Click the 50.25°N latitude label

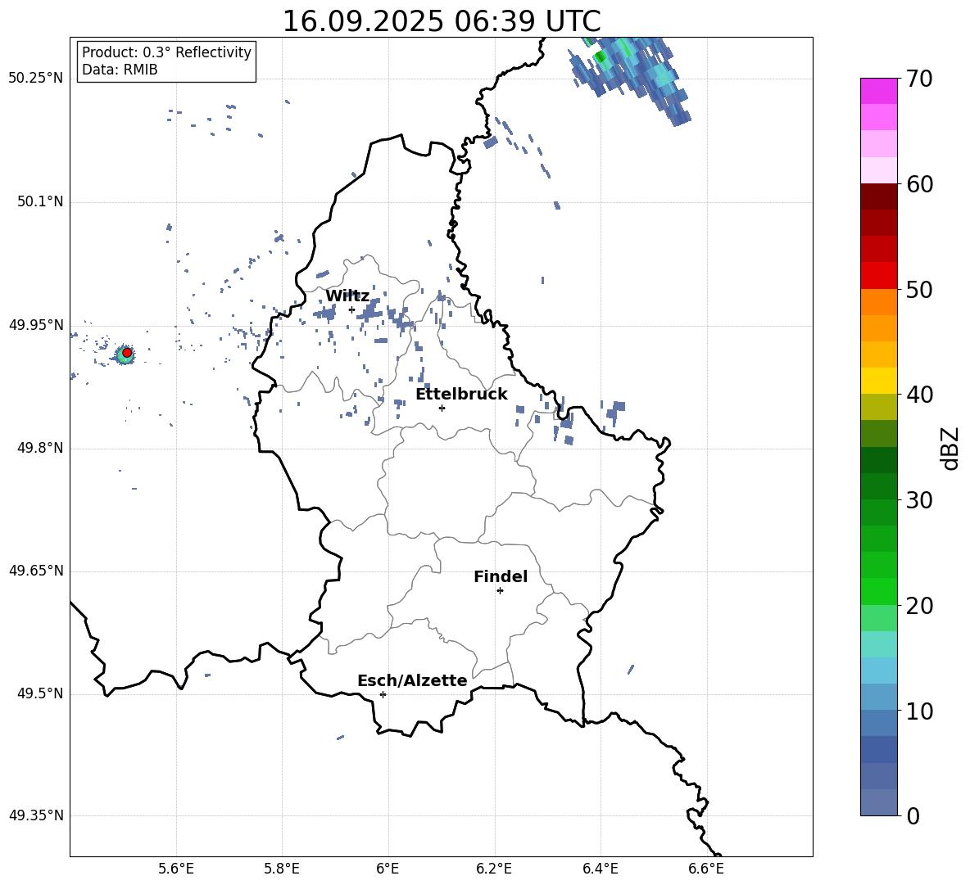36,79
